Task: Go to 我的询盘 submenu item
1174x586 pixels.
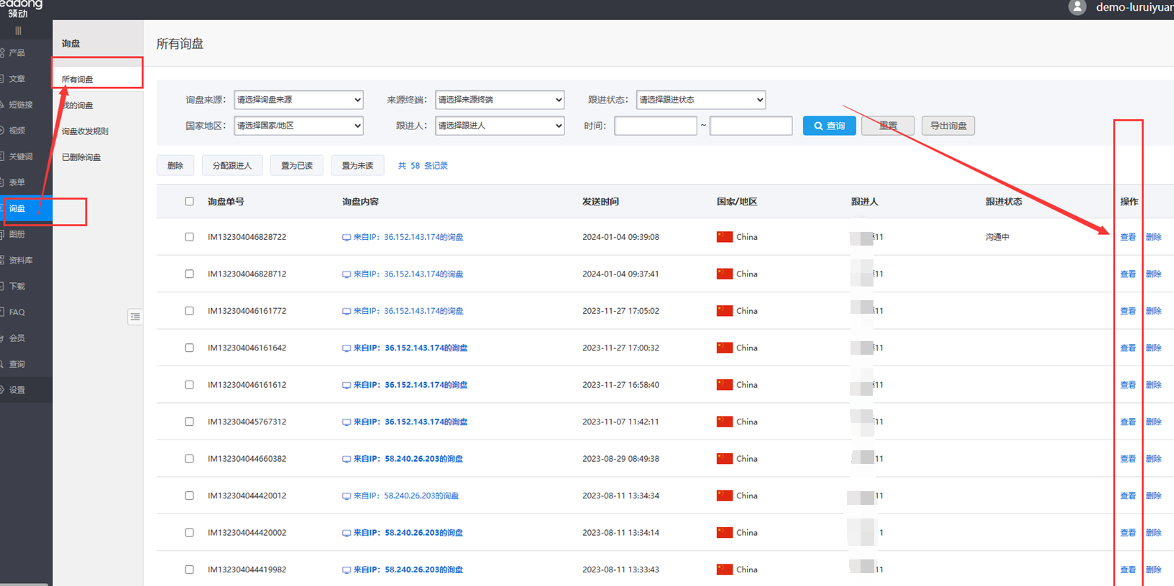Action: click(x=78, y=106)
